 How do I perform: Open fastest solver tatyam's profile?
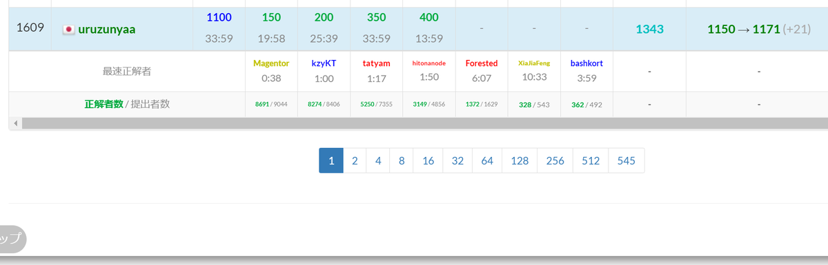376,63
